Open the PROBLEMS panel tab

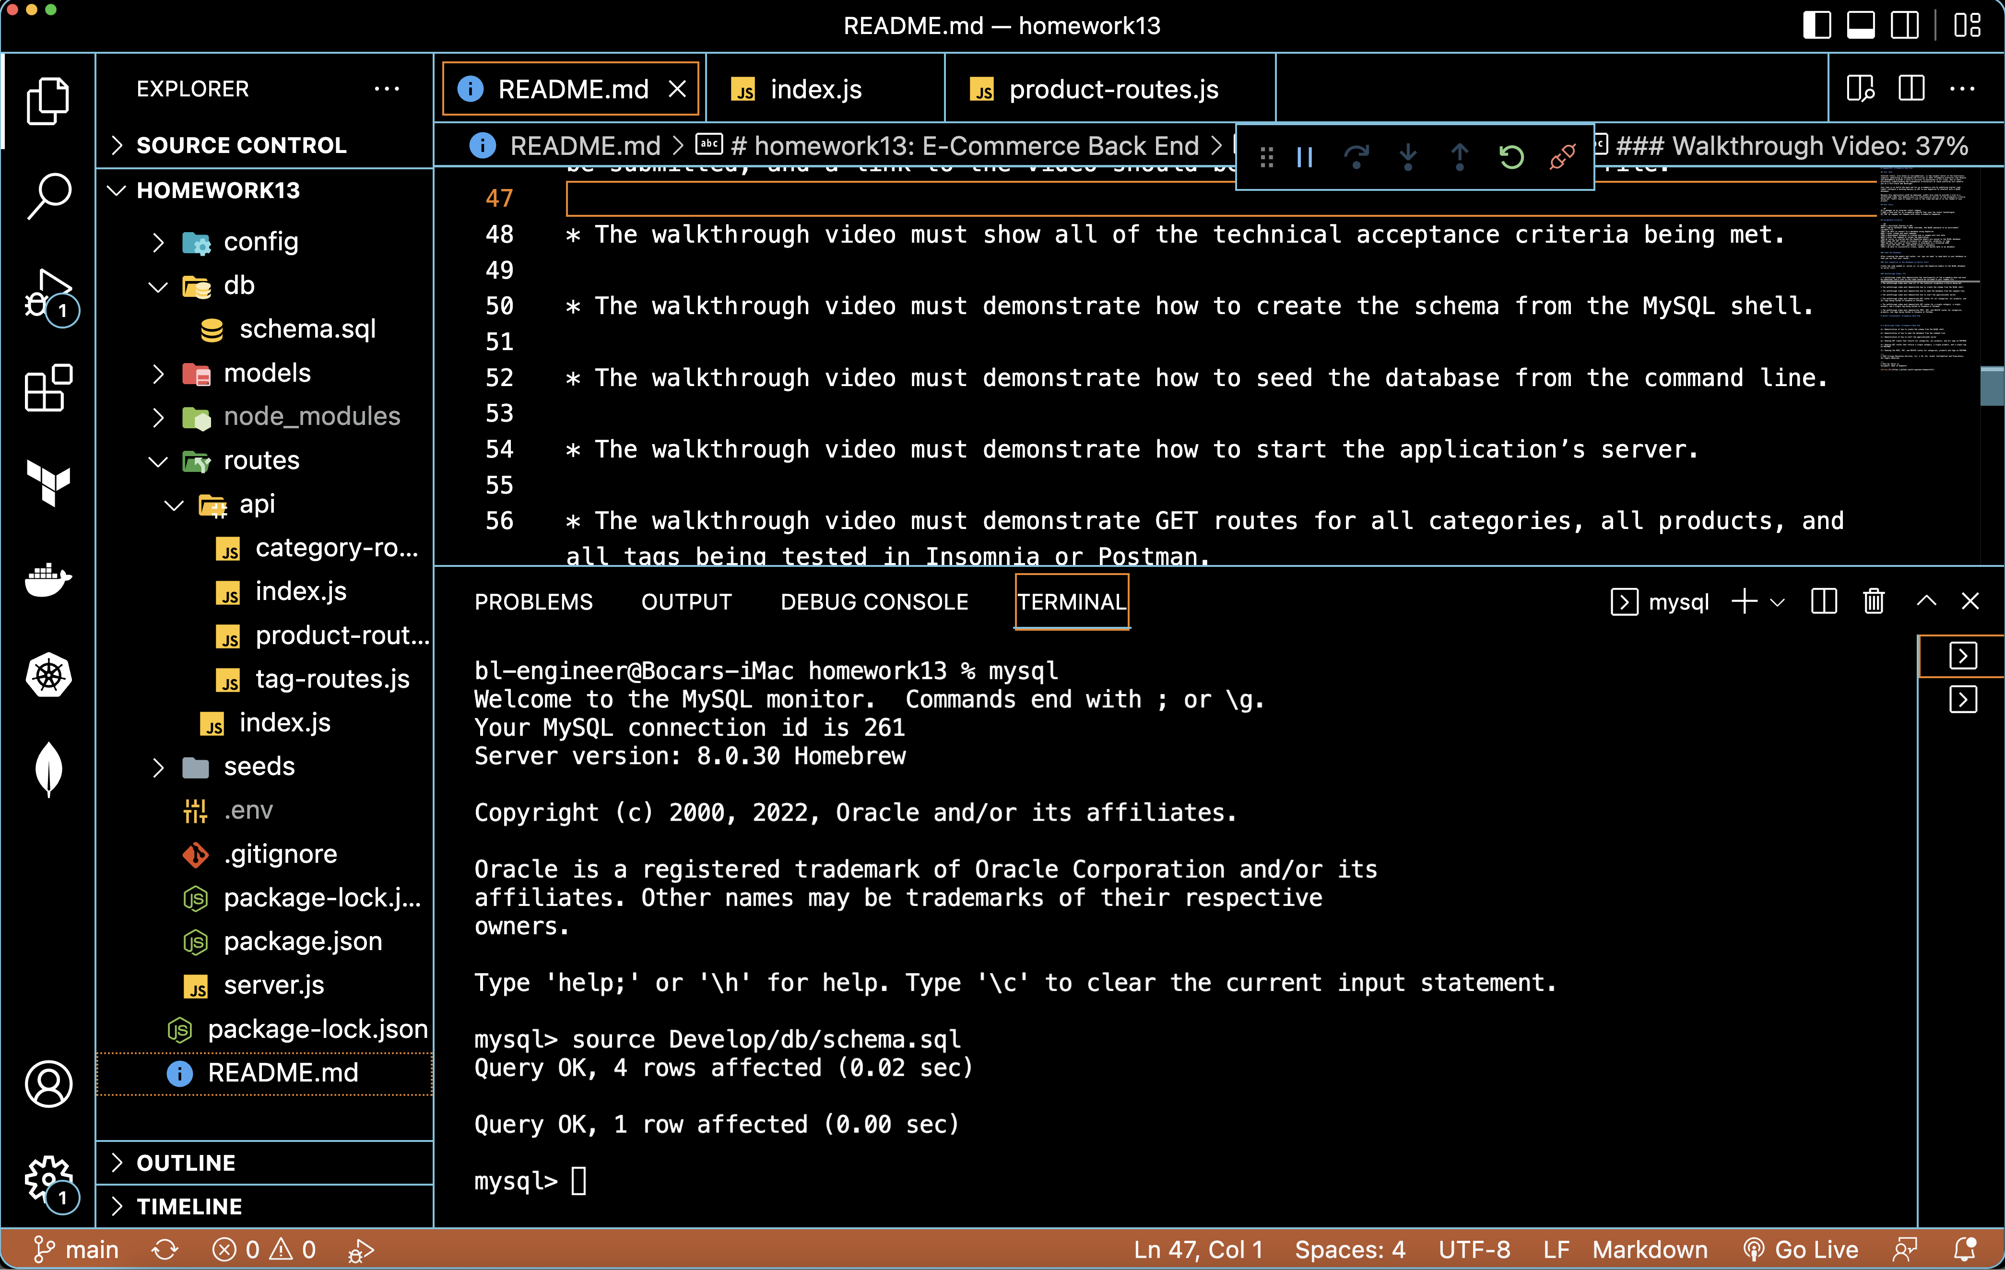pos(534,601)
